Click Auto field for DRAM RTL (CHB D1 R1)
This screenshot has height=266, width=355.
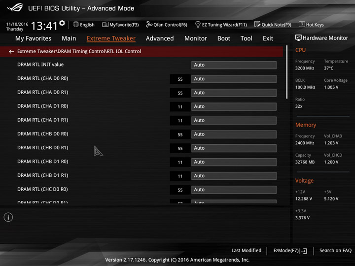click(234, 176)
